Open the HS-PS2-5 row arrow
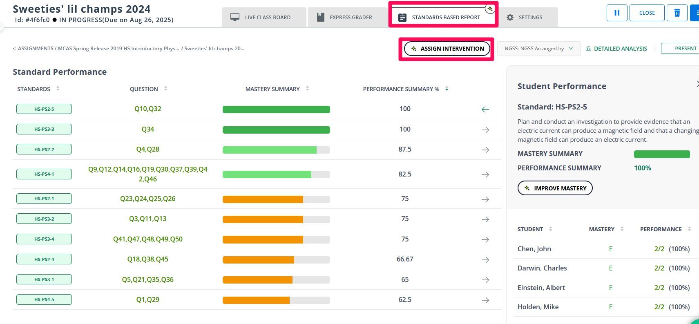699x324 pixels. 485,109
